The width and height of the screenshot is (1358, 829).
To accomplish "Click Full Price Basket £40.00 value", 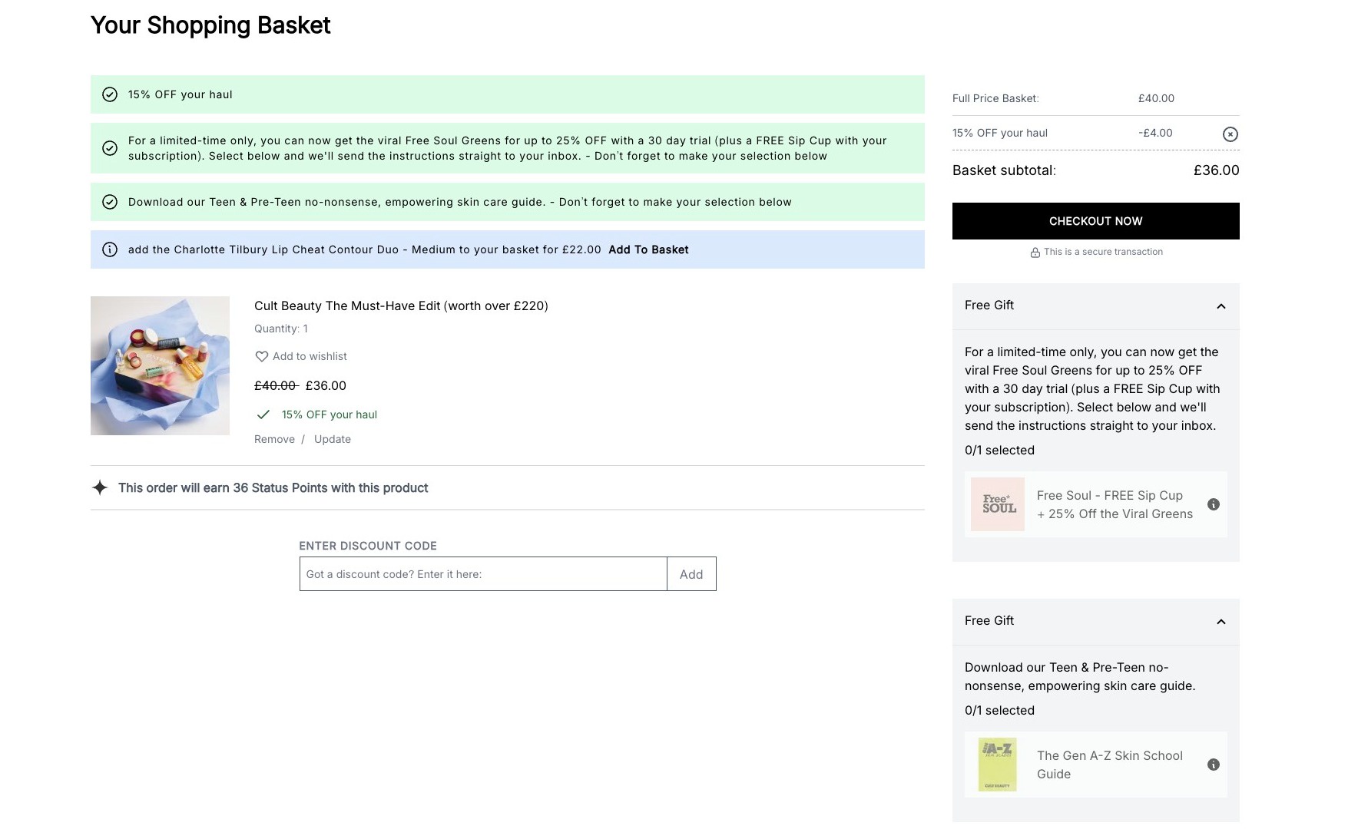I will click(x=1156, y=98).
